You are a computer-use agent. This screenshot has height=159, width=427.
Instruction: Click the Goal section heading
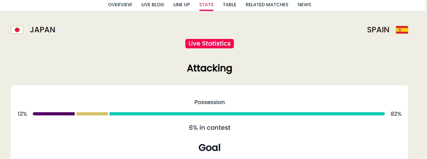click(x=210, y=148)
